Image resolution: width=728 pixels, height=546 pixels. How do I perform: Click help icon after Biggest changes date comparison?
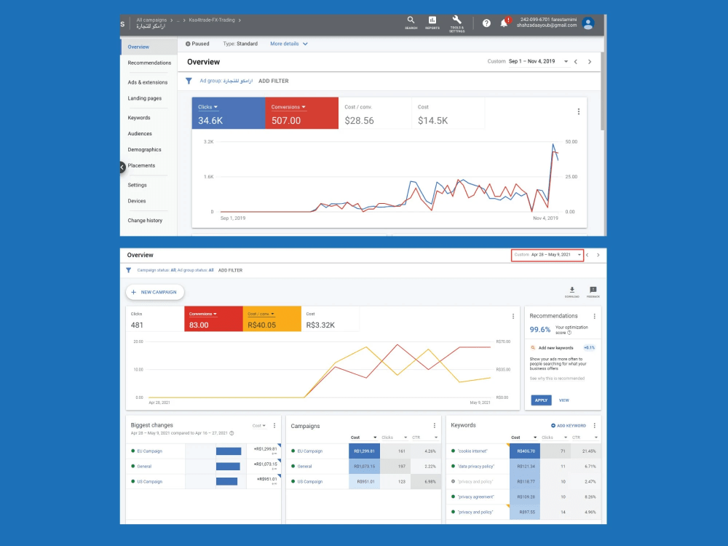(232, 433)
